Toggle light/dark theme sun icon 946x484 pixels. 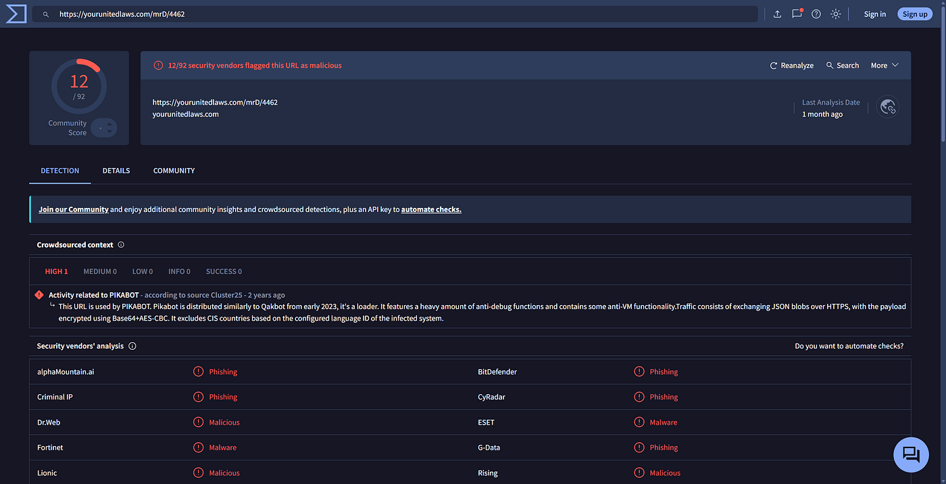point(836,14)
